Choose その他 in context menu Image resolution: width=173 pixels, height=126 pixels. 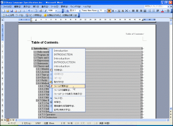click(x=67, y=70)
